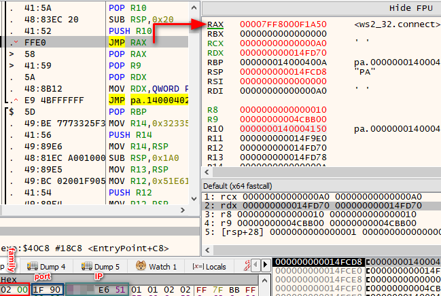Open the Watch 1 tab
The height and width of the screenshot is (296, 441).
(x=156, y=267)
